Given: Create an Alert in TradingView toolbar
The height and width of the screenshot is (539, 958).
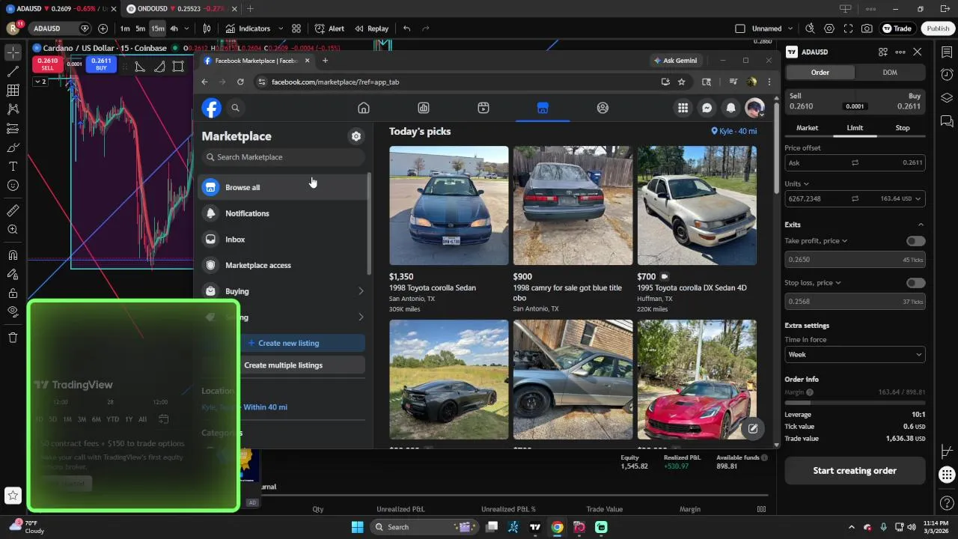Looking at the screenshot, I should click(x=329, y=28).
